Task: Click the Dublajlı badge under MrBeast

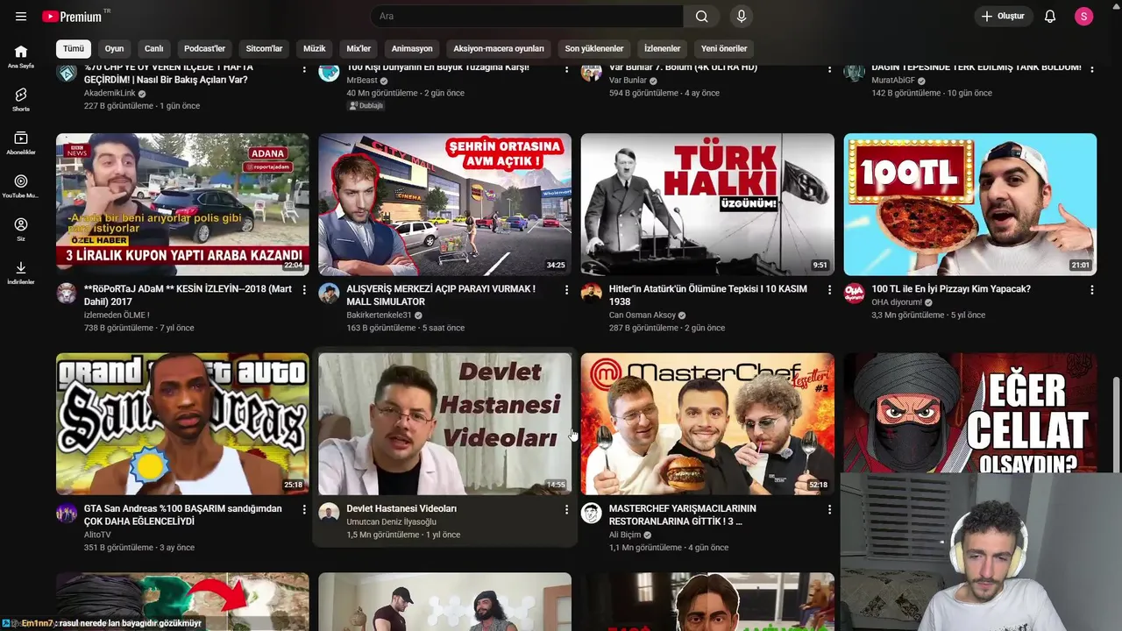Action: [x=366, y=105]
